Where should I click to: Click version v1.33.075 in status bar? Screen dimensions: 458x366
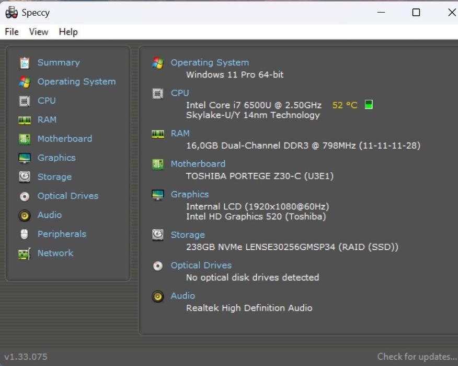[26, 357]
